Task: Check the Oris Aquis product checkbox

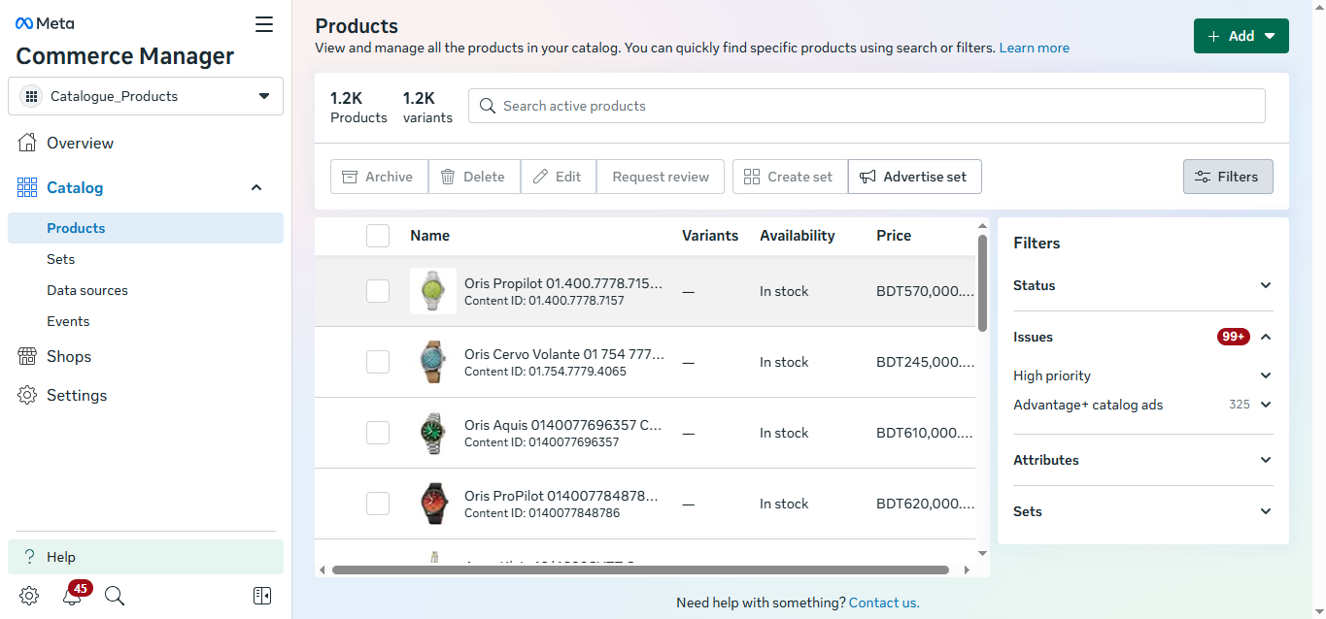Action: click(378, 433)
